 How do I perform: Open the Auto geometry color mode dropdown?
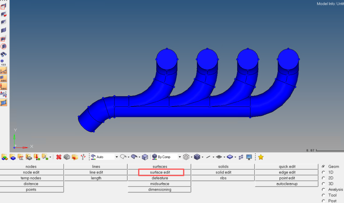[117, 157]
